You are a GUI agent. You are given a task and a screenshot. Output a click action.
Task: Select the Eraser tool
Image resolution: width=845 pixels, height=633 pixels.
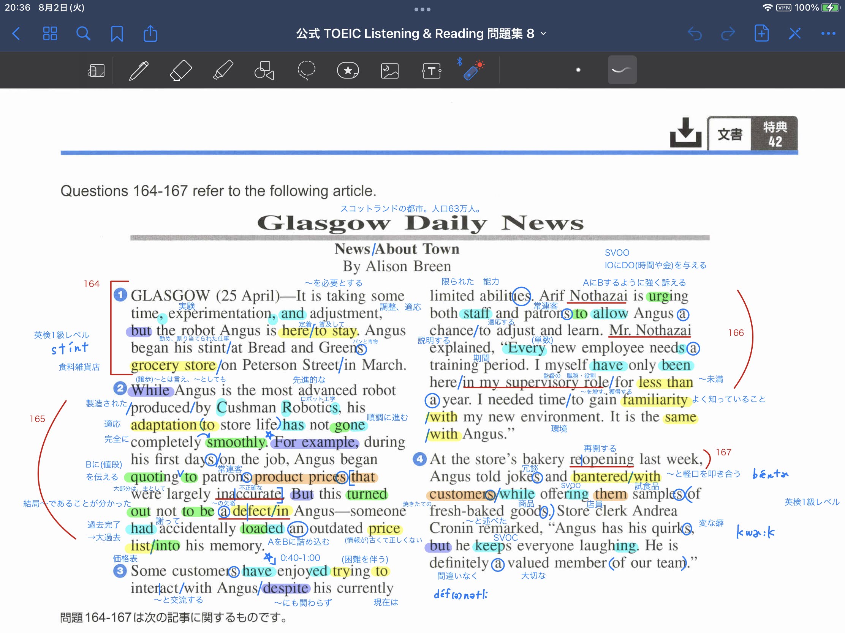click(x=181, y=71)
